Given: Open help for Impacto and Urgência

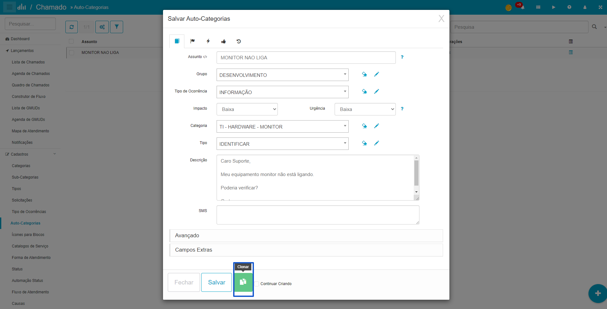Looking at the screenshot, I should (402, 109).
